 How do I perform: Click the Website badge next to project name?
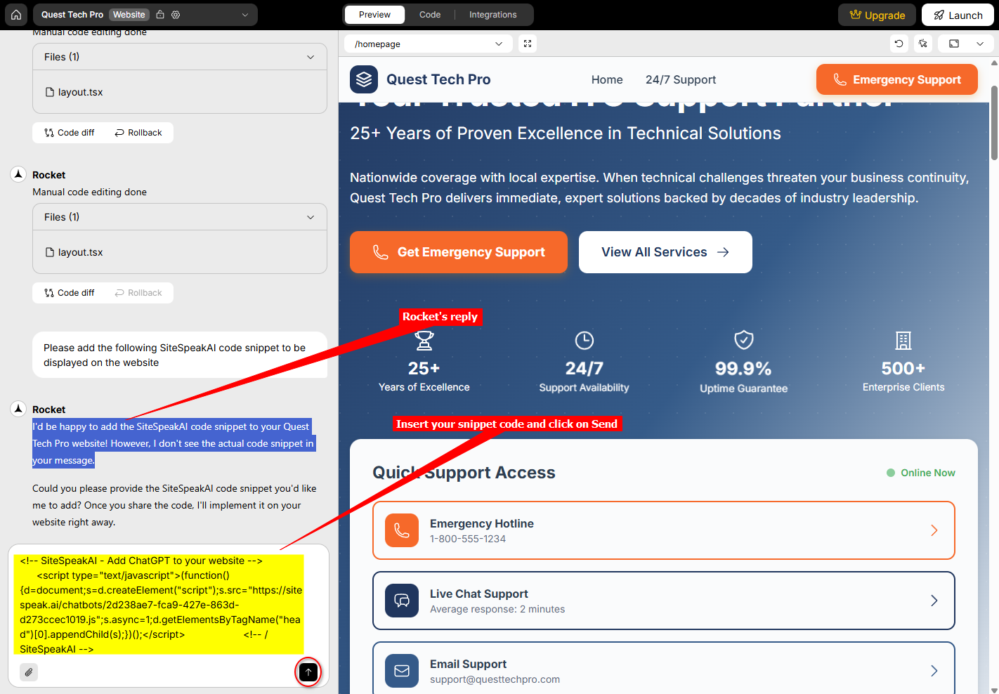click(129, 15)
